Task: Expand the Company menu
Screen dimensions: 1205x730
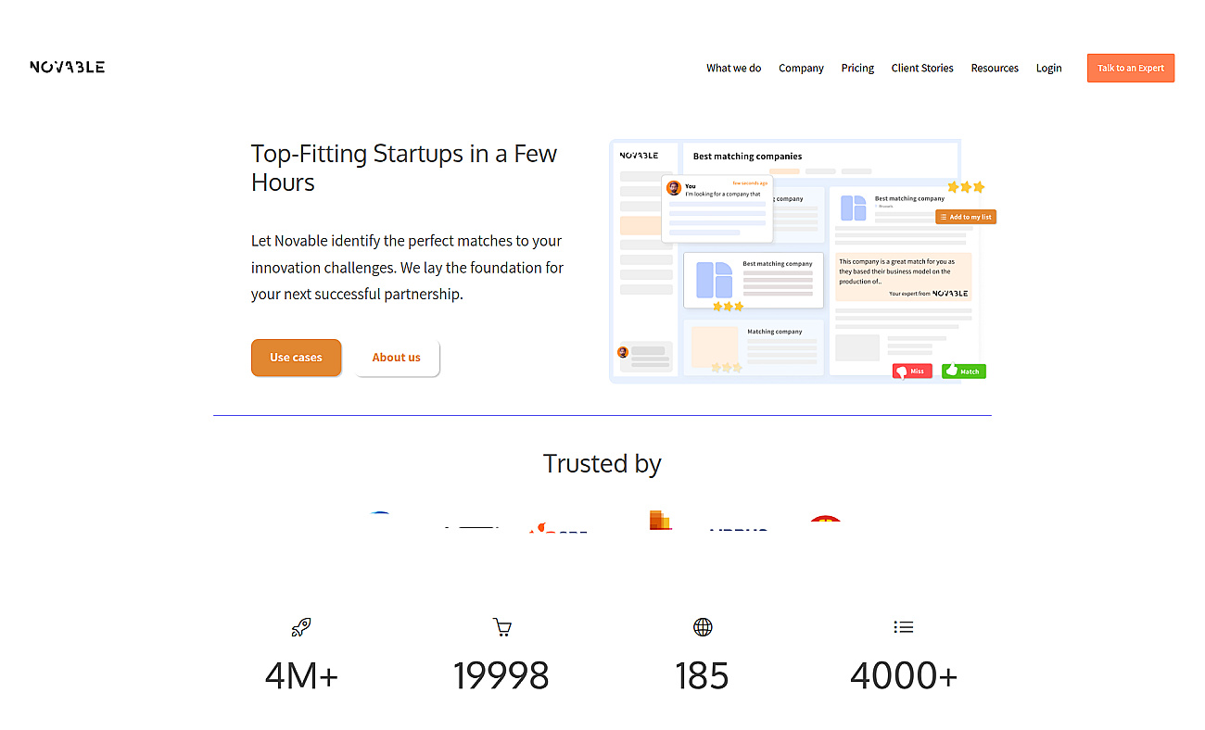Action: (801, 68)
